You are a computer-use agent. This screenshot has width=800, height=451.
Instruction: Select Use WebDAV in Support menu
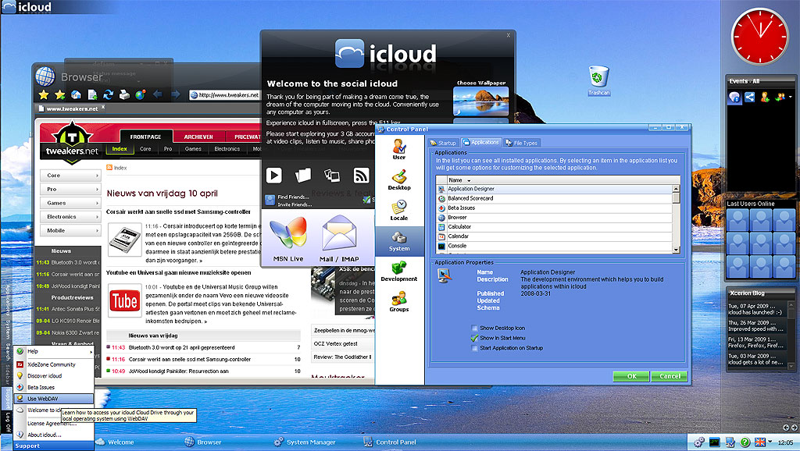coord(54,399)
